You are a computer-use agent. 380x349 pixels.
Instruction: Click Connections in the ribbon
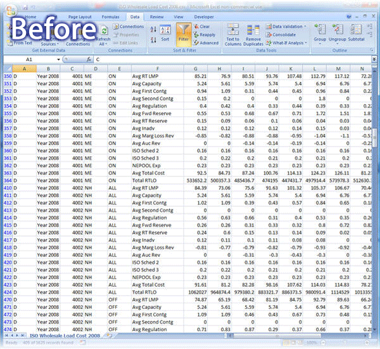[129, 27]
